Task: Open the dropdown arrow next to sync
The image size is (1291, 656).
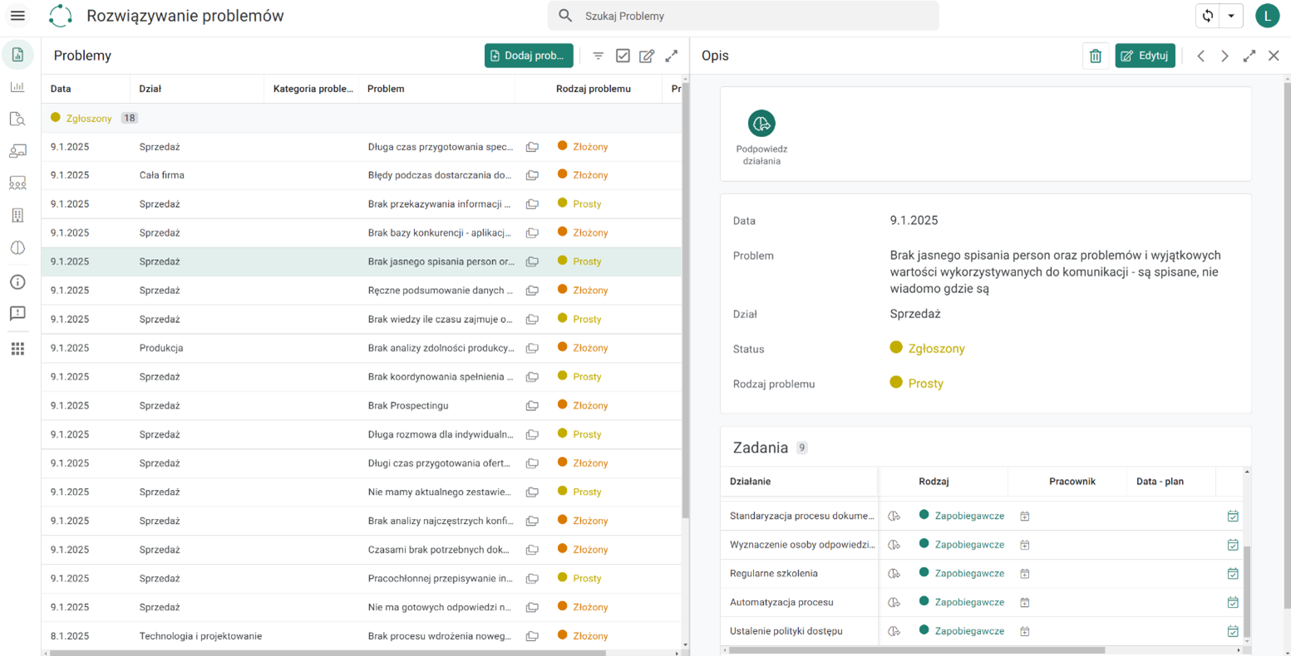Action: click(x=1231, y=16)
